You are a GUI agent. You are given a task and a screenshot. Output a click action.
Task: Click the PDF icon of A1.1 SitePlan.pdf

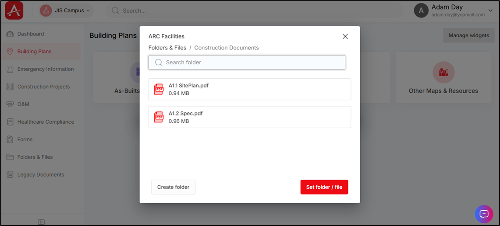click(159, 89)
